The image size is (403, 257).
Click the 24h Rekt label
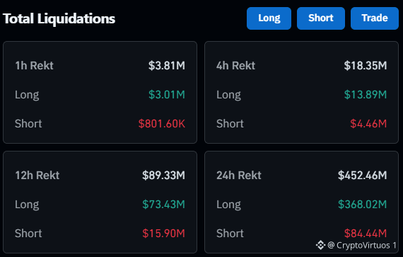(x=239, y=176)
